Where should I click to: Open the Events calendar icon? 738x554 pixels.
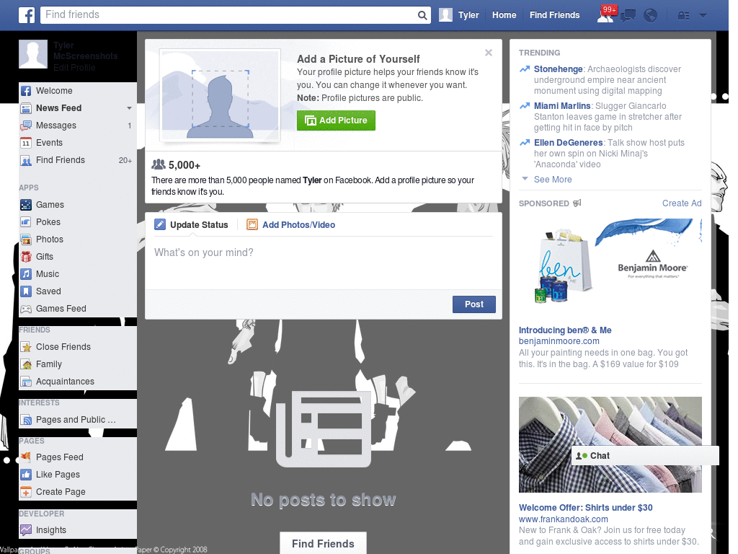pos(26,143)
